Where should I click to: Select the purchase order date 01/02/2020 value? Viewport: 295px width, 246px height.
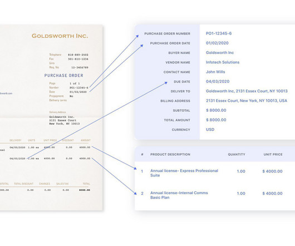tap(217, 43)
